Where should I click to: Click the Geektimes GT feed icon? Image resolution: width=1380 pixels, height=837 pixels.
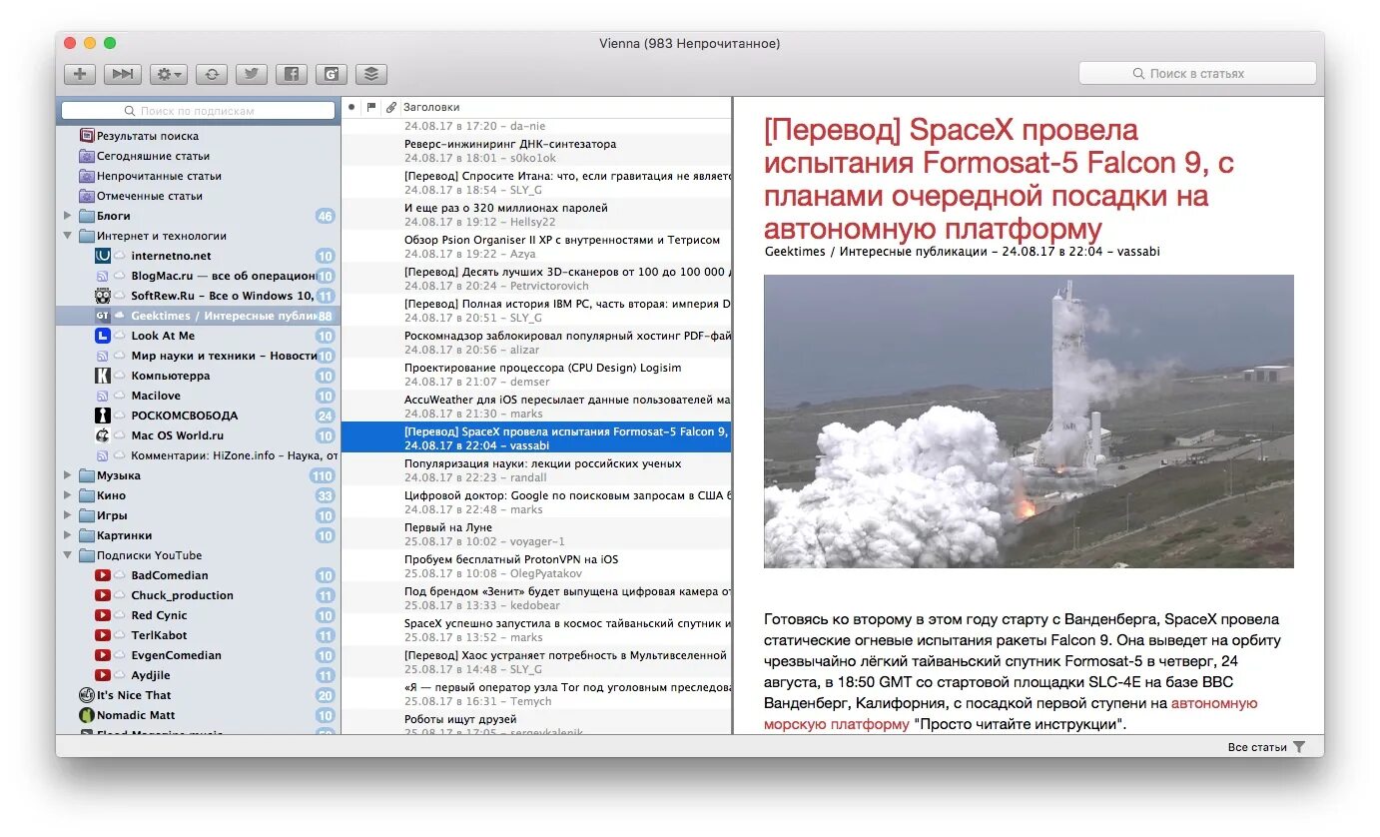coord(102,316)
